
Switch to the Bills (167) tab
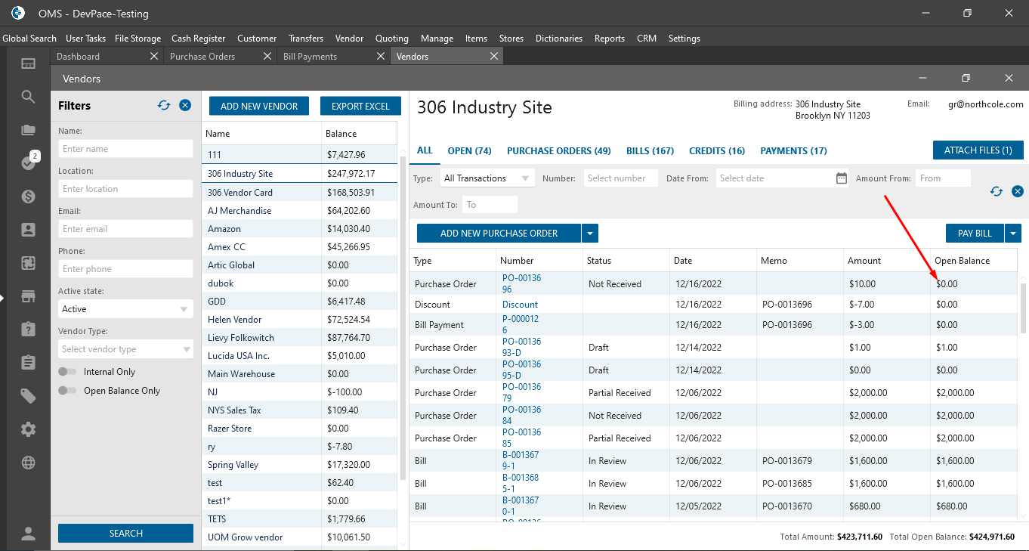pos(650,151)
